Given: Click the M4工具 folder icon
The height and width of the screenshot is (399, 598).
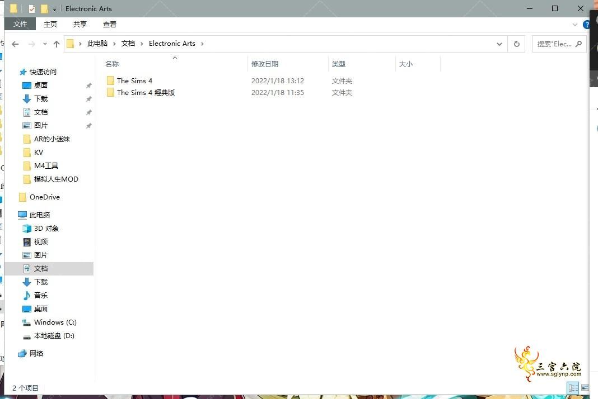Looking at the screenshot, I should click(x=27, y=165).
